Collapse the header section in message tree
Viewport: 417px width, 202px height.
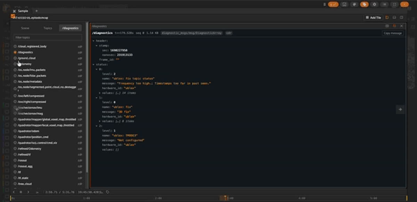coord(93,41)
